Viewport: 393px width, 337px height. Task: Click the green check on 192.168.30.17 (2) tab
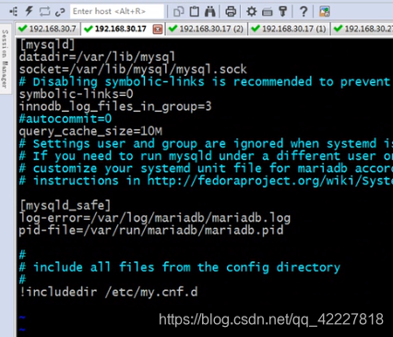tap(173, 29)
